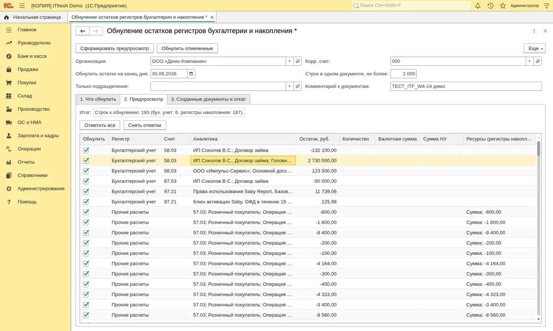Viewport: 553px width, 331px height.
Task: Focus the Комментарий к документам field
Action: click(x=466, y=86)
